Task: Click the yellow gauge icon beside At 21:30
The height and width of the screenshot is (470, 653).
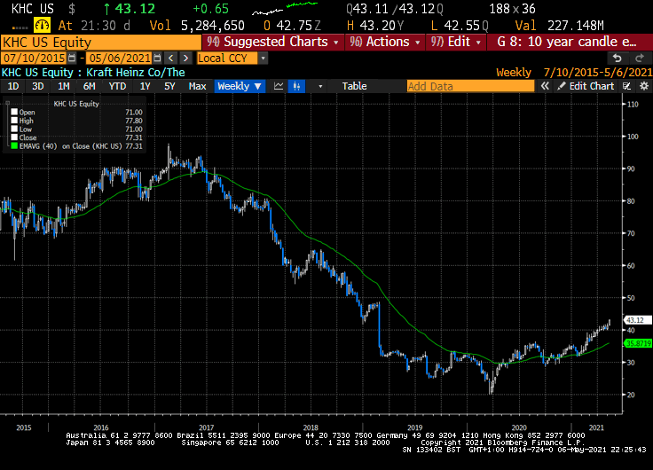Action: pos(42,26)
